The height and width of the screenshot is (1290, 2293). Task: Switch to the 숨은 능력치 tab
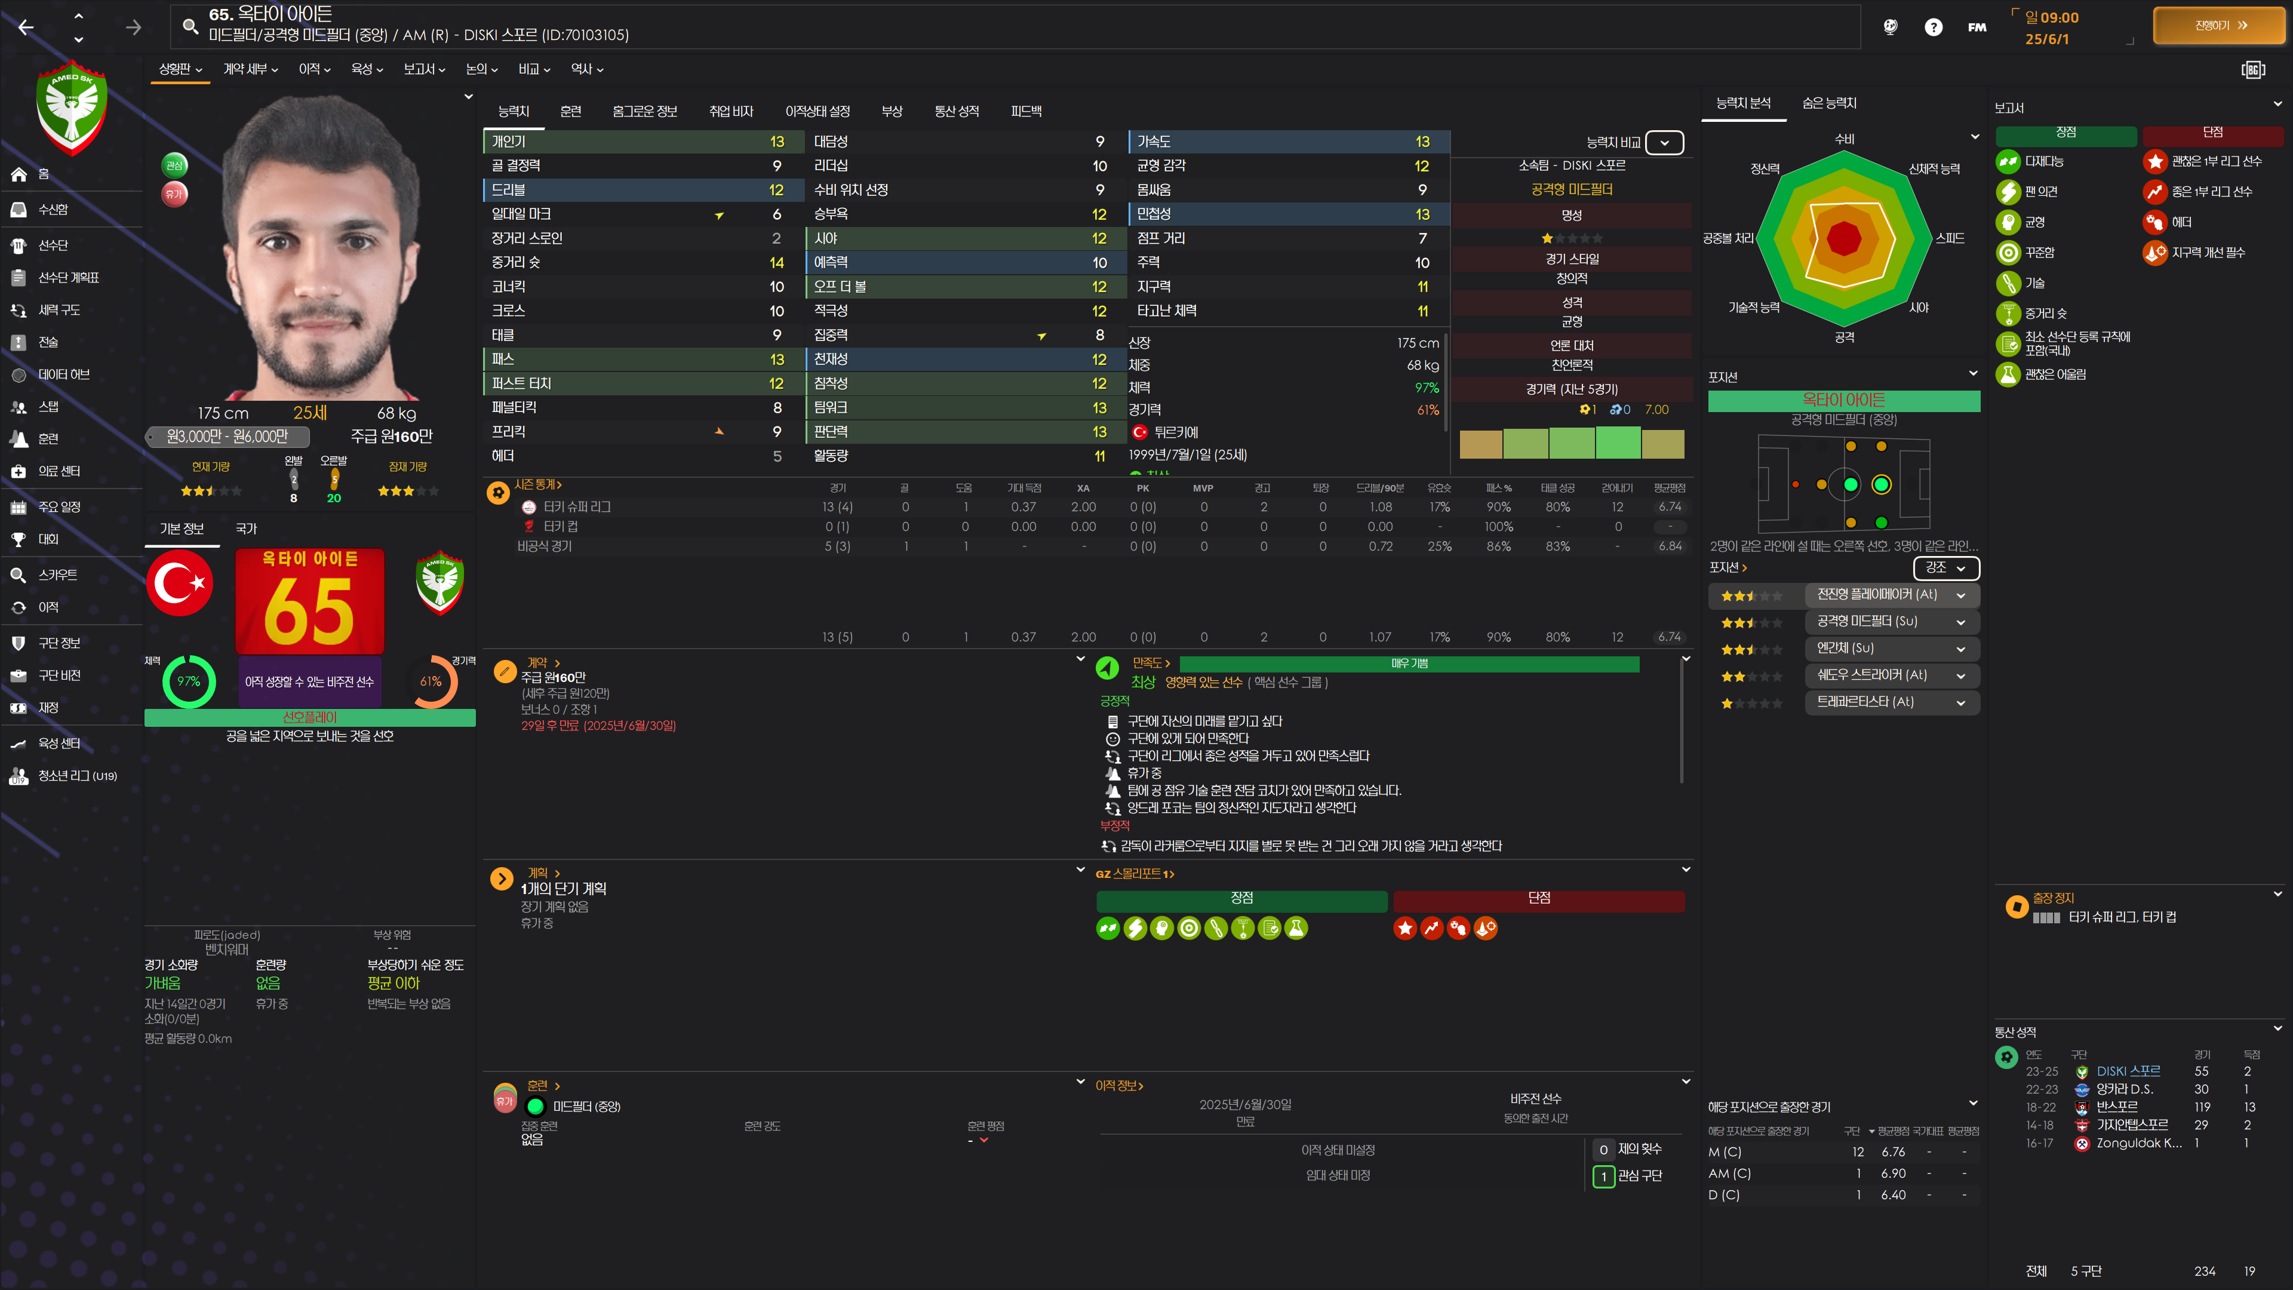click(x=1829, y=103)
